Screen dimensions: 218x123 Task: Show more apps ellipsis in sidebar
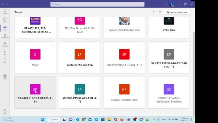(x=5, y=69)
